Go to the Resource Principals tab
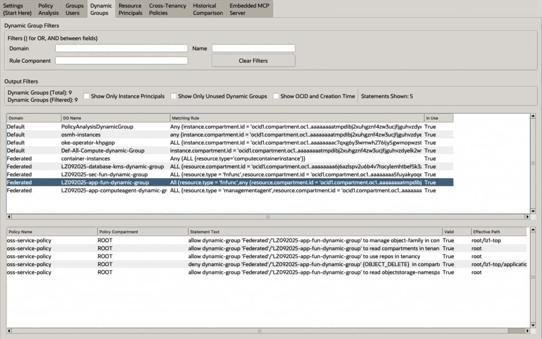 [x=130, y=10]
